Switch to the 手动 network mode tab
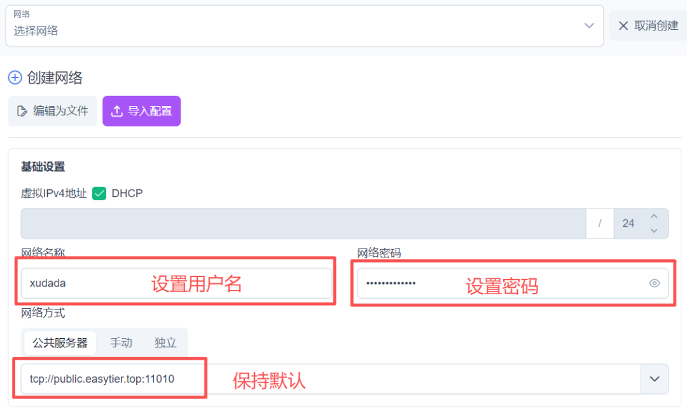The height and width of the screenshot is (415, 687). [x=121, y=343]
